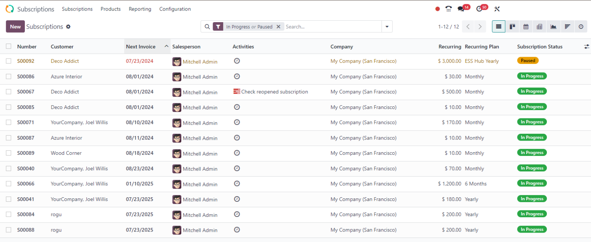
Task: Open the debug tools wrench icon
Action: coord(497,9)
